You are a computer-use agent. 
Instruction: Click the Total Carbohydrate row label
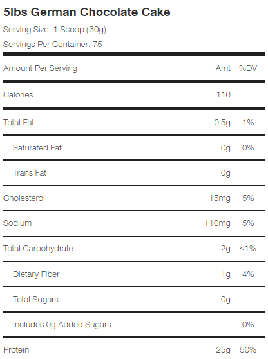tap(38, 249)
